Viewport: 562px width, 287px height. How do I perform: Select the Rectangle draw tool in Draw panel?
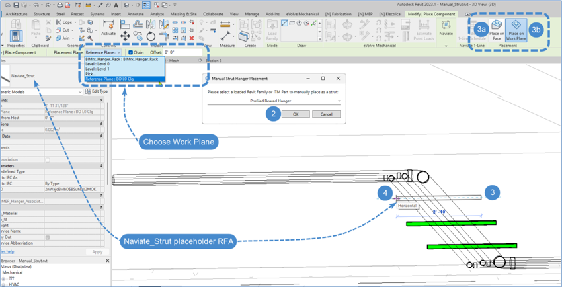click(291, 23)
